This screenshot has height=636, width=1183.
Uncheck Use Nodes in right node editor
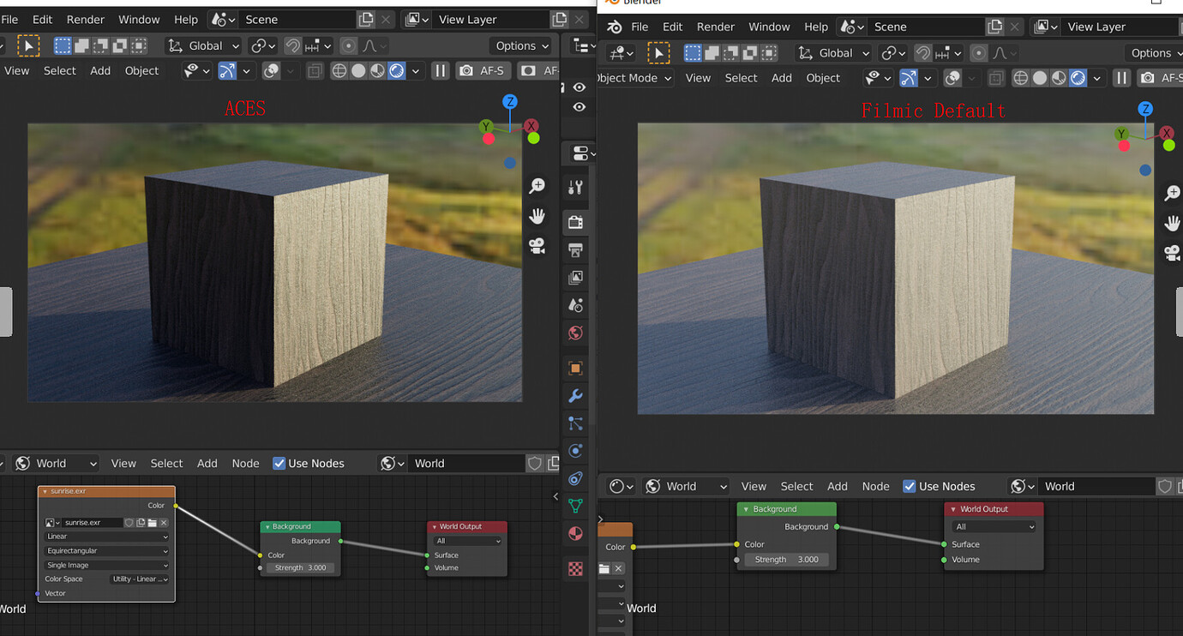pyautogui.click(x=910, y=486)
